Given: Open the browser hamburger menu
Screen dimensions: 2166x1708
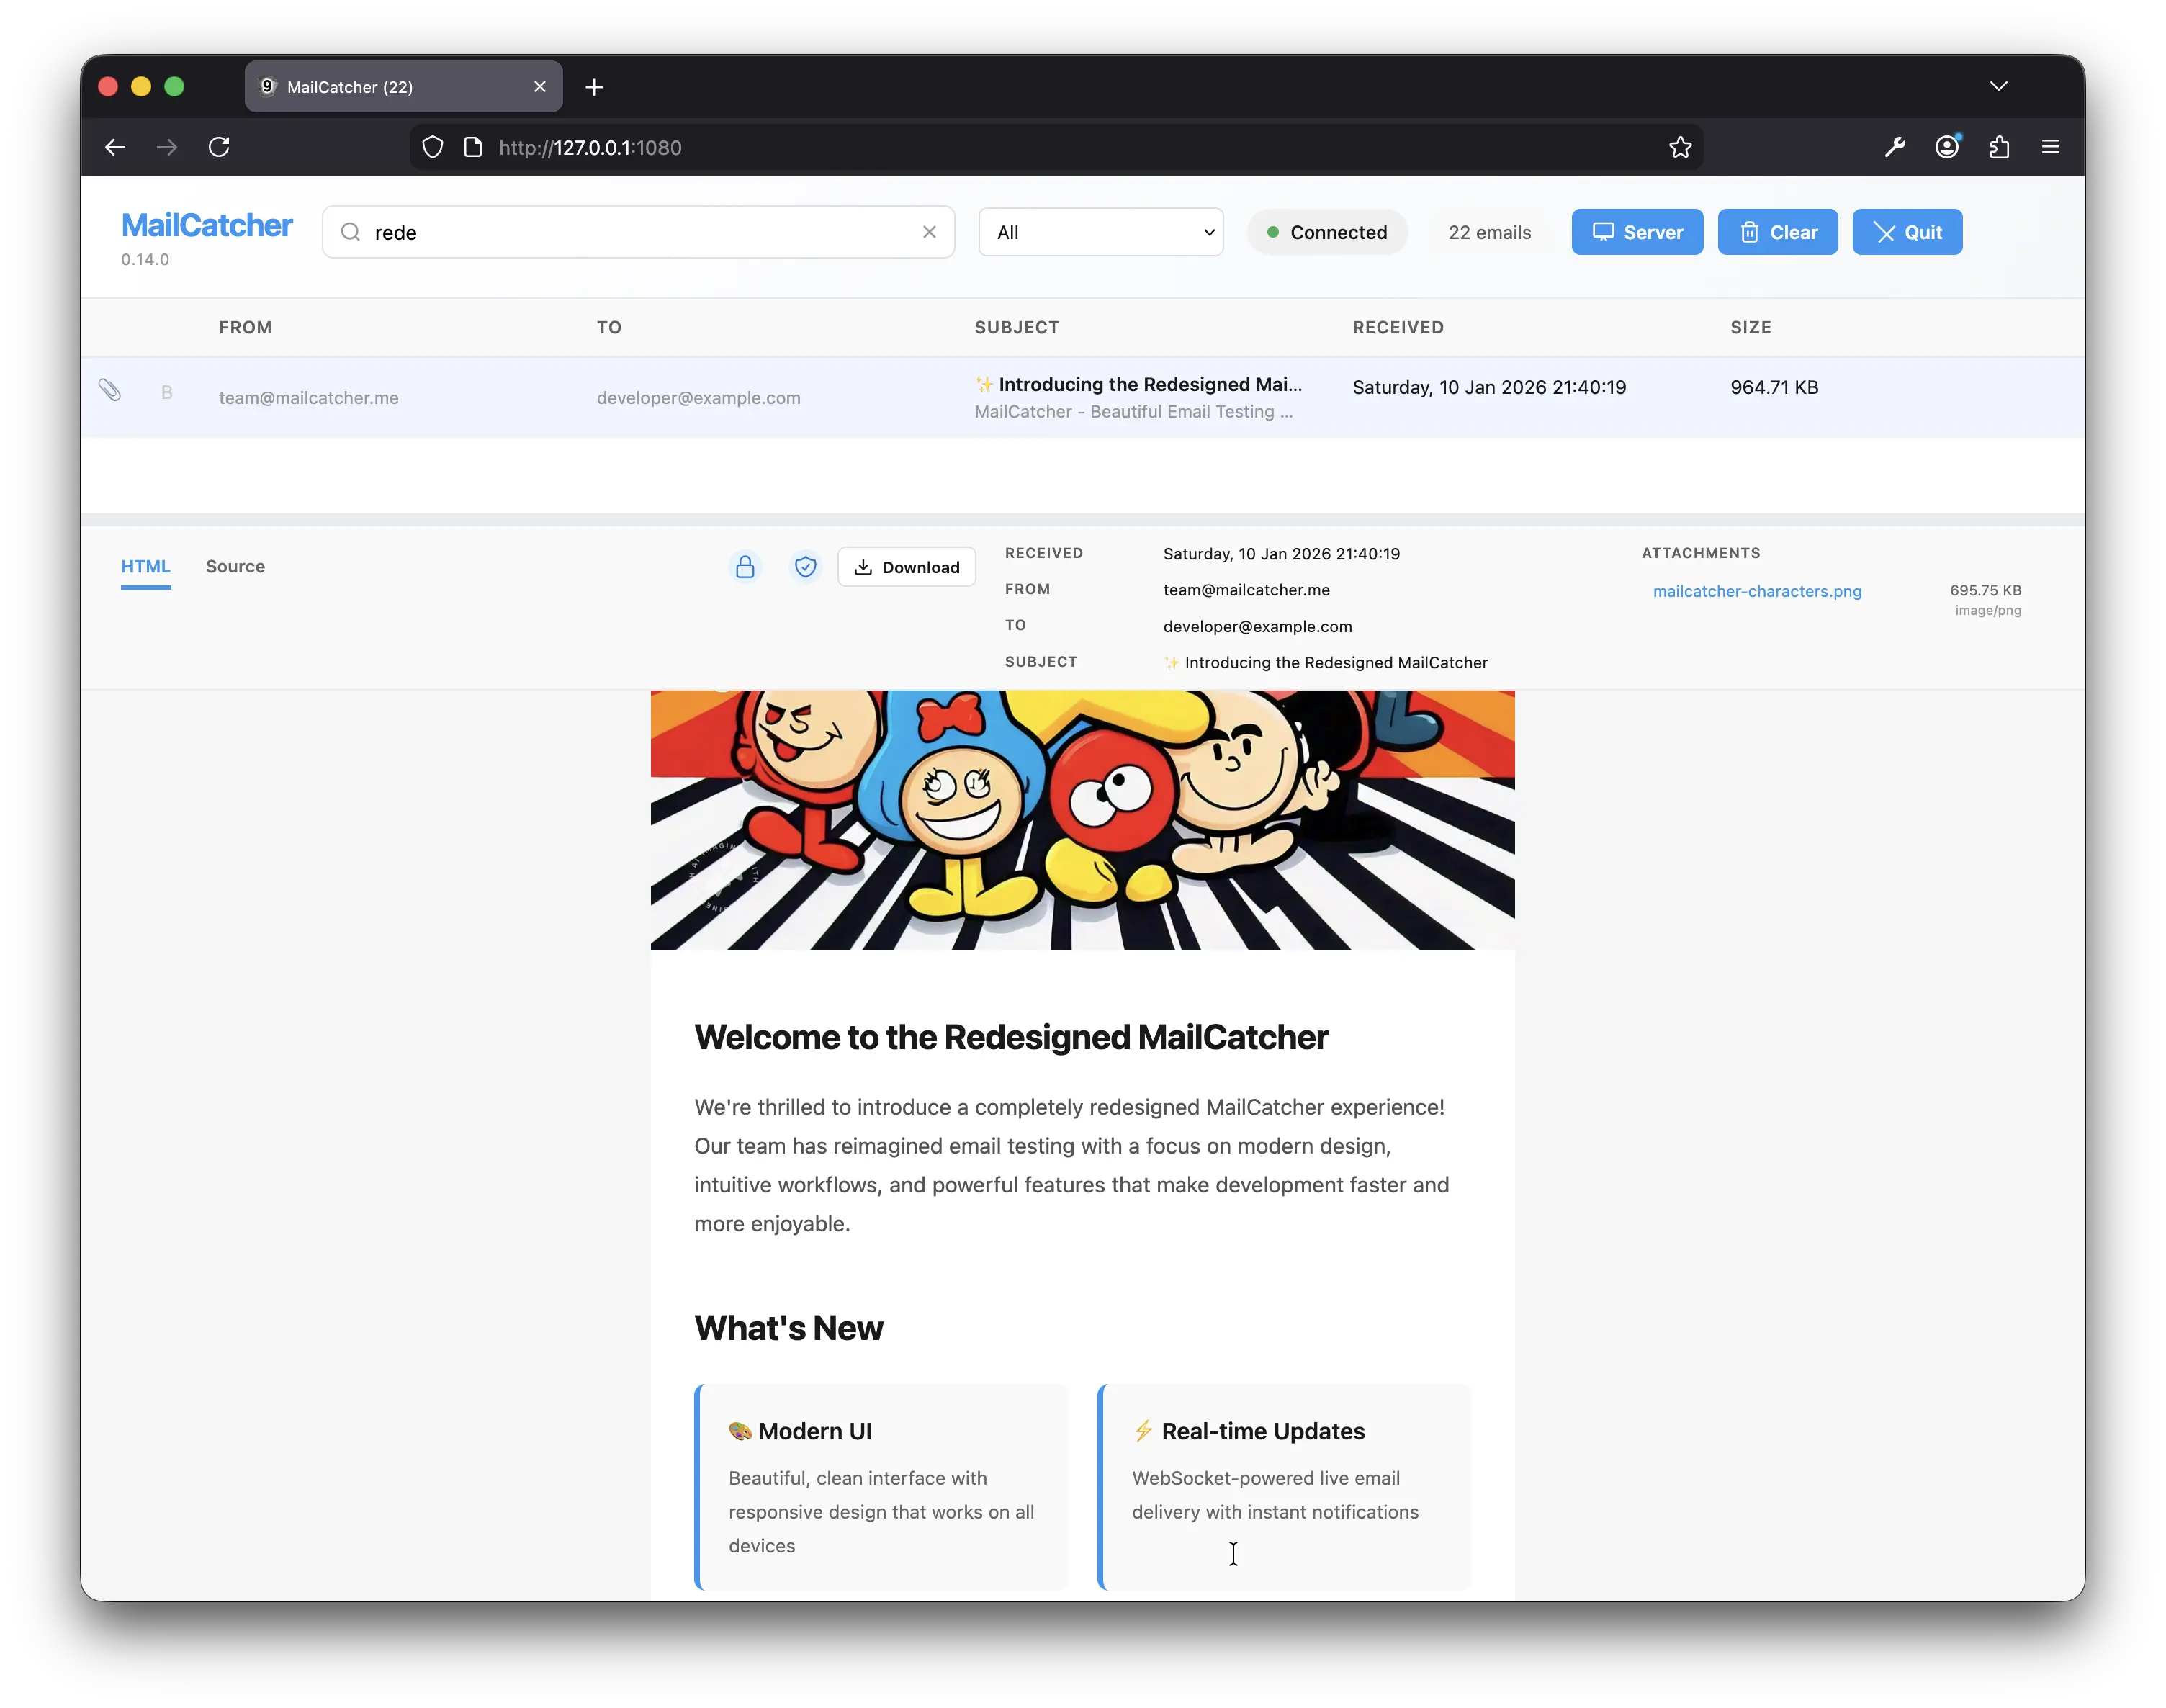Looking at the screenshot, I should pos(2050,147).
